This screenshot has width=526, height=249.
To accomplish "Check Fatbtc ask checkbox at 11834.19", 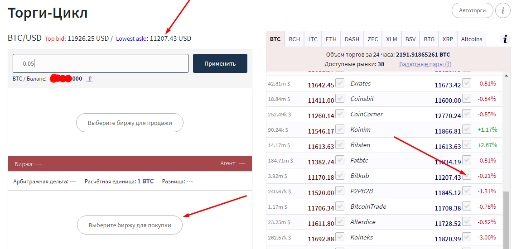I will pos(467,160).
